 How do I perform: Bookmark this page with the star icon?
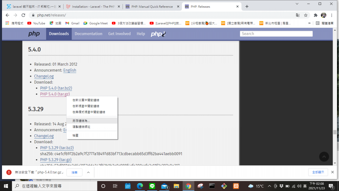[306, 15]
